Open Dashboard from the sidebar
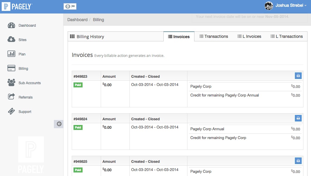Screen dimensions: 311x176 click(x=27, y=26)
